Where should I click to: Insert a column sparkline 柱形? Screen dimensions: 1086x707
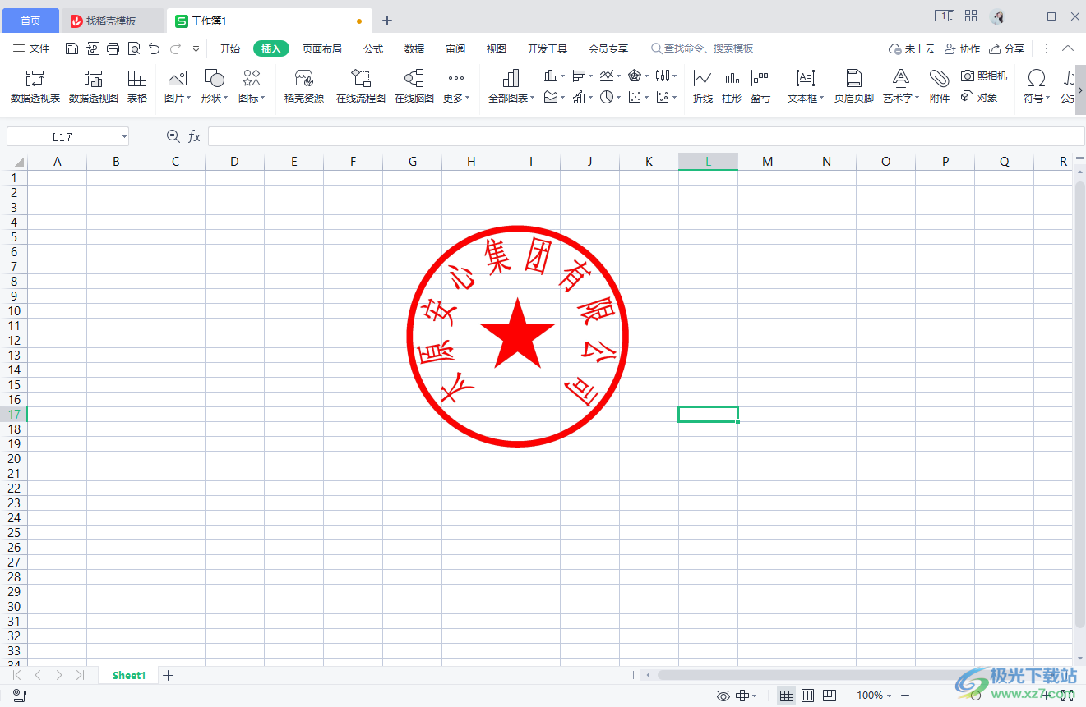(732, 87)
